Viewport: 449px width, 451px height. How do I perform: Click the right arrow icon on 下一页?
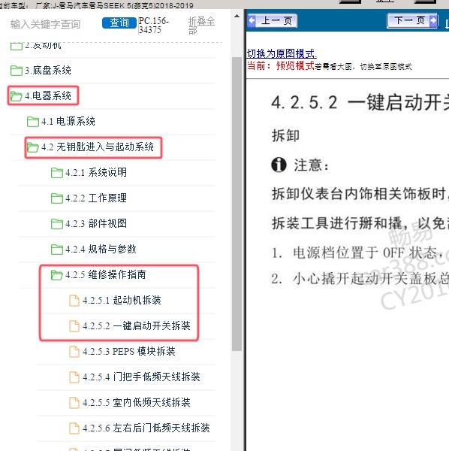(433, 20)
